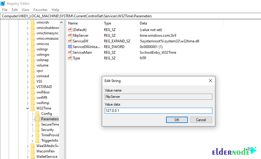This screenshot has width=261, height=159.
Task: Click the string icon beside NtpServer
Action: (70, 35)
